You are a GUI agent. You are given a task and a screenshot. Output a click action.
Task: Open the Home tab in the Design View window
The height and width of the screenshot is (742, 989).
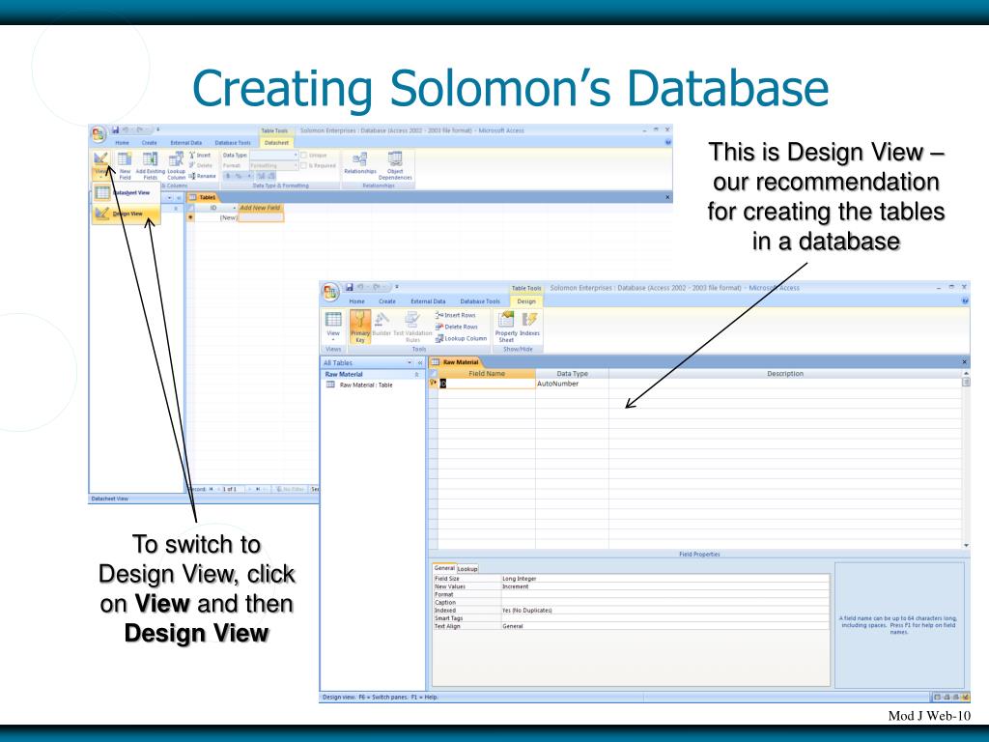coord(357,301)
